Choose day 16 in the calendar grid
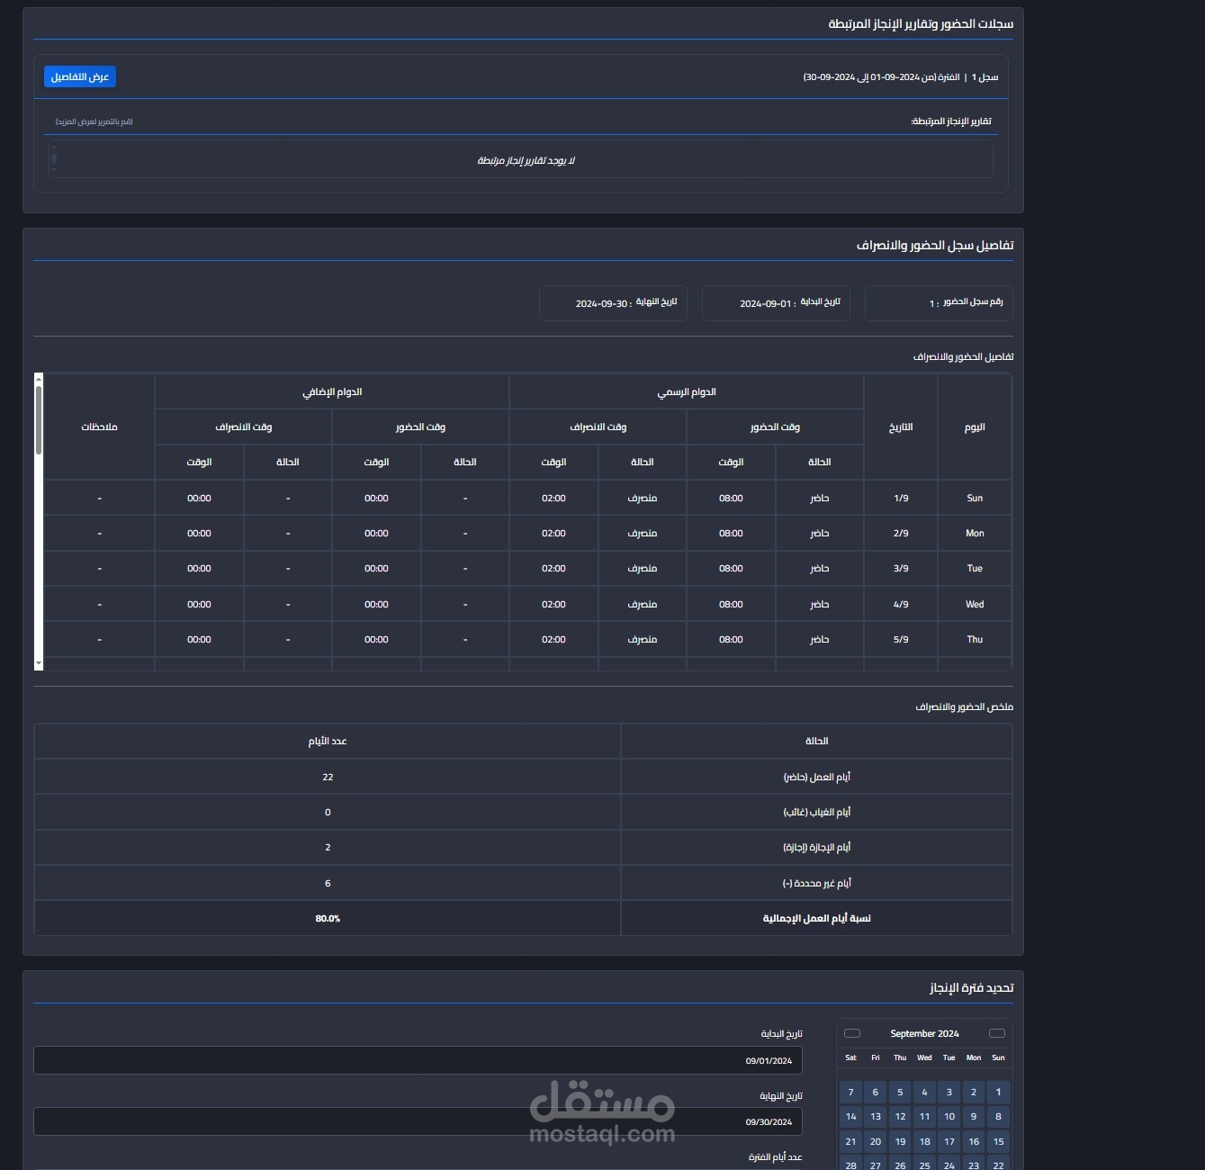The height and width of the screenshot is (1170, 1205). pos(974,1141)
